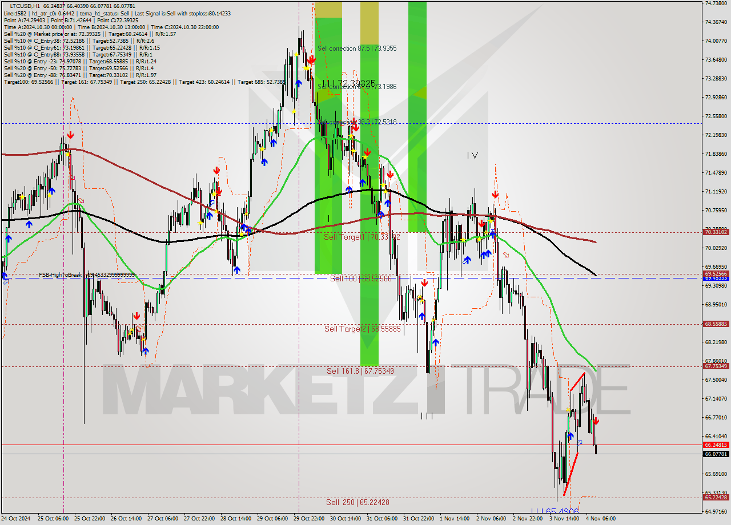This screenshot has height=525, width=731.
Task: Click the '28 Oct 14:00' time label
Action: coord(236,518)
